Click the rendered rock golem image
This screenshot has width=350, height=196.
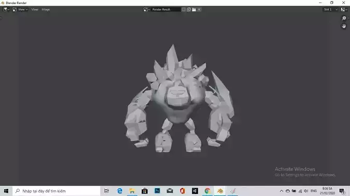coord(179,99)
